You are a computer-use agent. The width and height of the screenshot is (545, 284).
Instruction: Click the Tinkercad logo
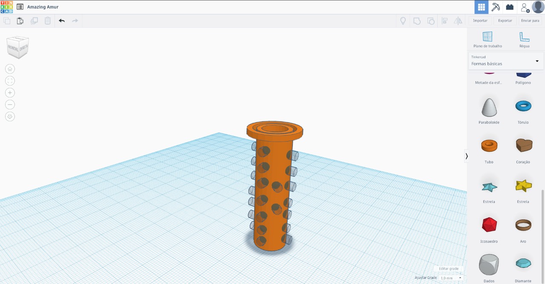click(6, 7)
